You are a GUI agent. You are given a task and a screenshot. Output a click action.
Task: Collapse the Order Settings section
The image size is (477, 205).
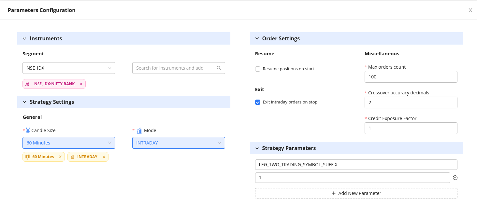click(257, 38)
